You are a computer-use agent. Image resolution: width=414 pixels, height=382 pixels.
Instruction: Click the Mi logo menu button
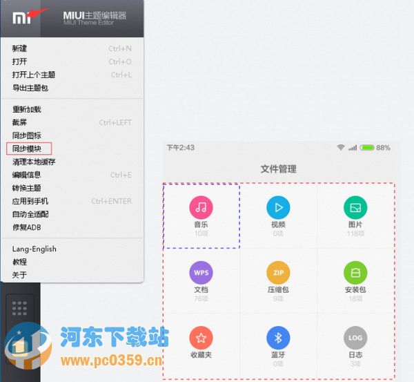point(21,18)
